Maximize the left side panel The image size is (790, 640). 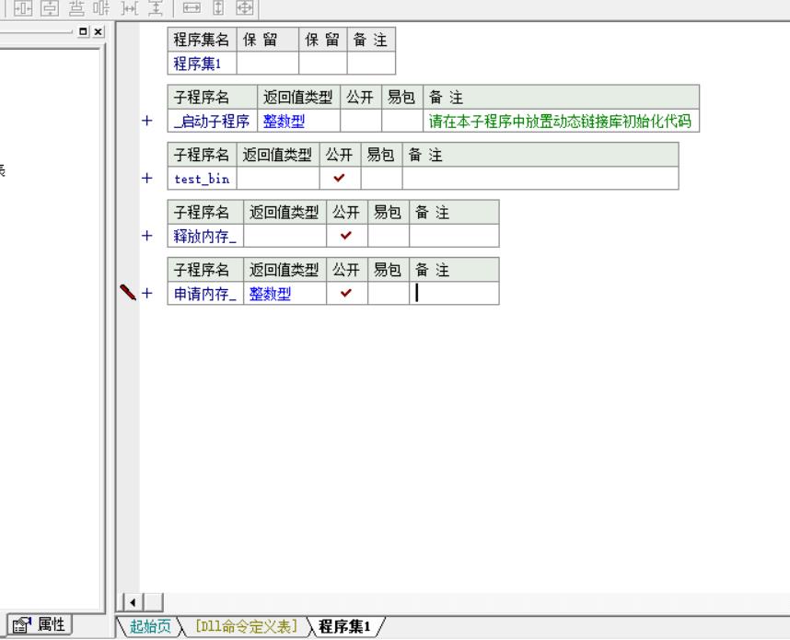(x=83, y=31)
